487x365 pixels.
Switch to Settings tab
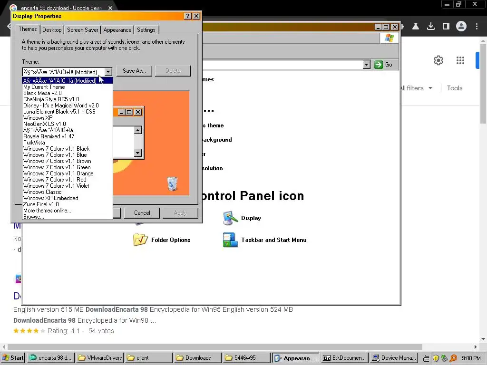(146, 30)
